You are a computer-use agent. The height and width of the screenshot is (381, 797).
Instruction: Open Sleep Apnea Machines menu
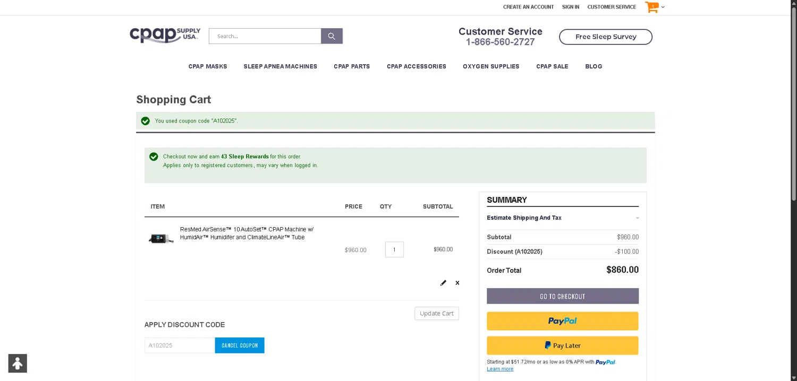(x=281, y=66)
